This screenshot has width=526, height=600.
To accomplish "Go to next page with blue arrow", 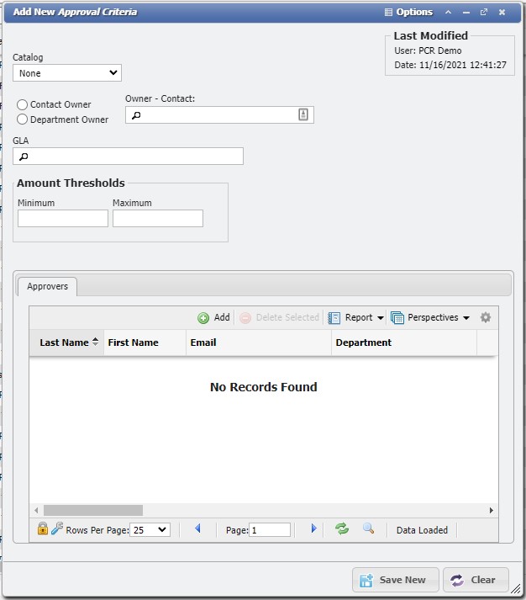I will (x=313, y=528).
